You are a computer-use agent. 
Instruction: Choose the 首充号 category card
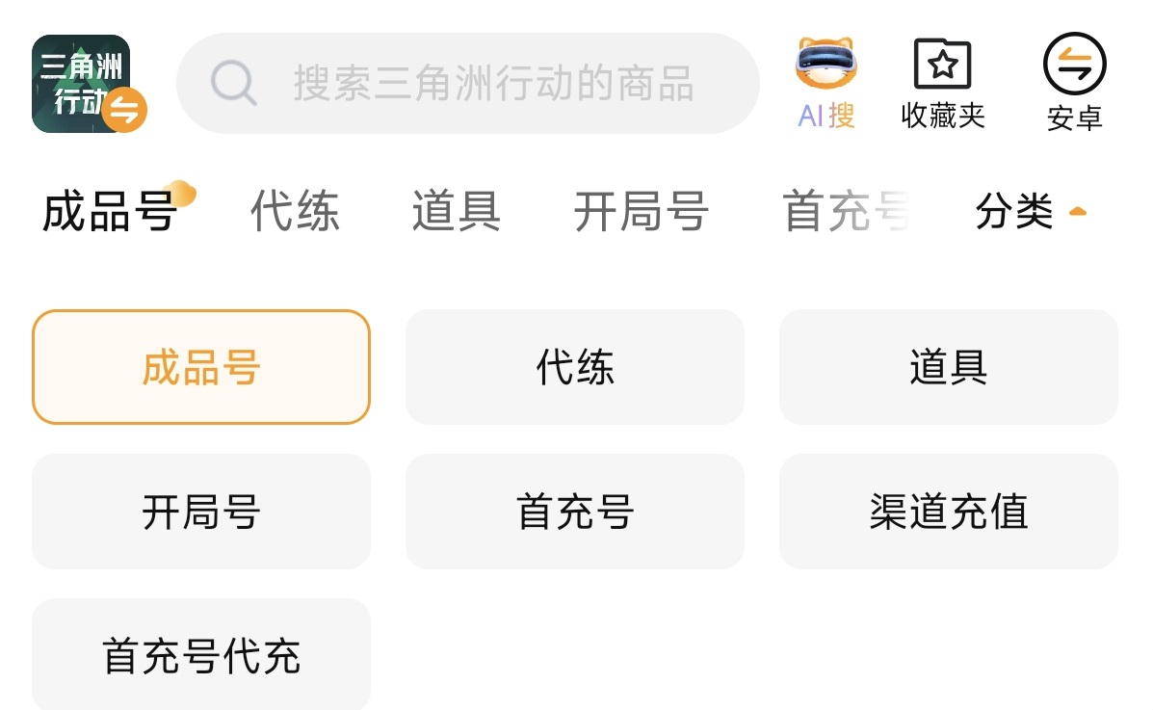pyautogui.click(x=575, y=512)
